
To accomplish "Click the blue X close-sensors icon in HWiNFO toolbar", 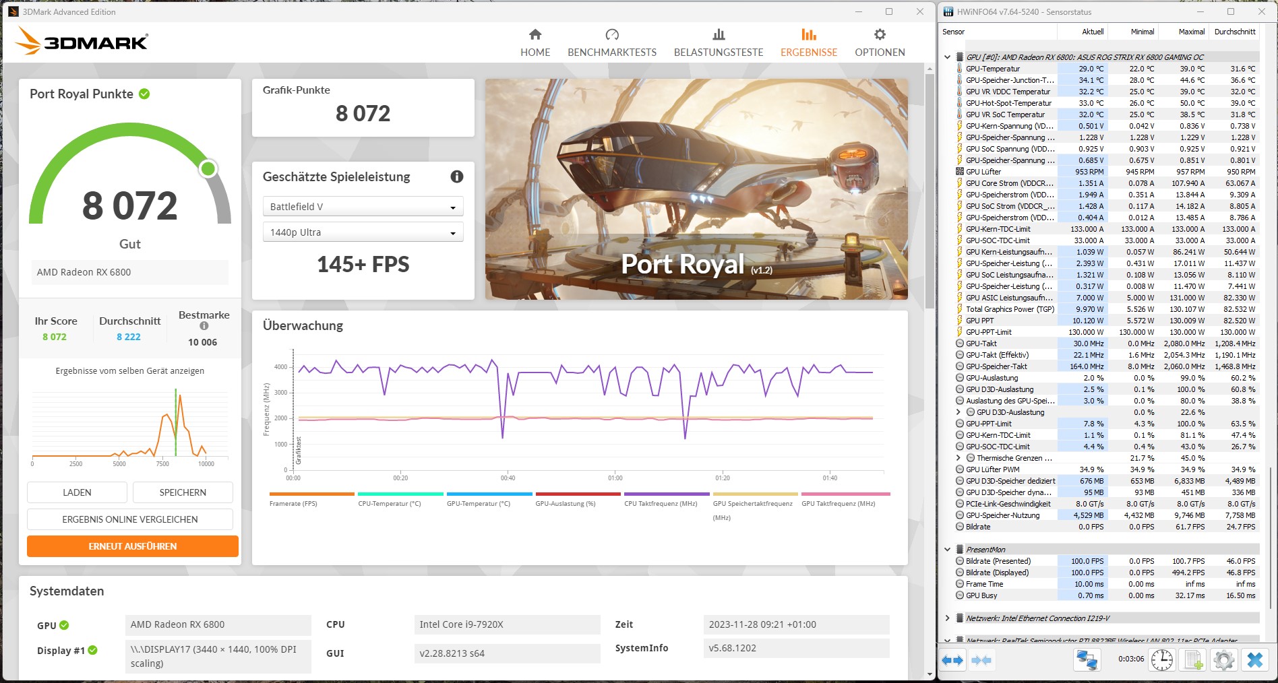I will click(x=1255, y=660).
